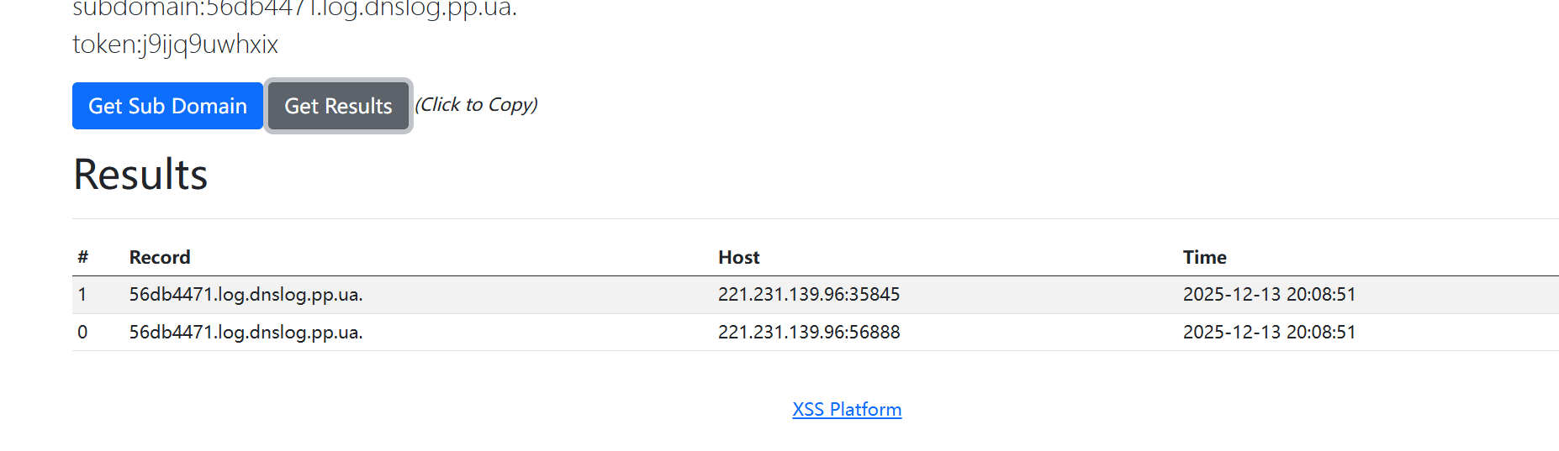Viewport: 1559px width, 451px height.
Task: Select host 221.231.139.96:56888
Action: pos(808,333)
